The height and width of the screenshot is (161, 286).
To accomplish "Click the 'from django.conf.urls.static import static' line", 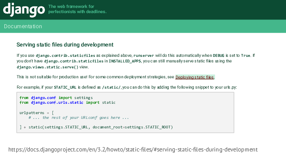I will tap(67, 103).
